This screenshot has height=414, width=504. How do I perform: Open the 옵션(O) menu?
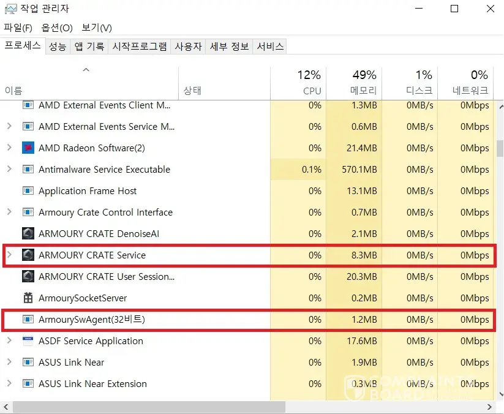57,28
